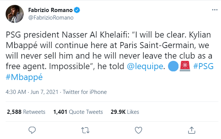Screen dimensions: 221x139
Task: Open the #PSG hashtag
Action: tap(203, 66)
